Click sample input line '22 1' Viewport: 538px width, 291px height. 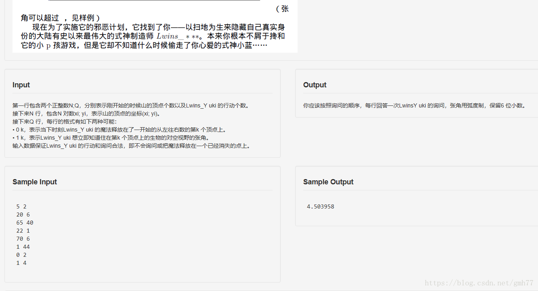click(x=23, y=231)
